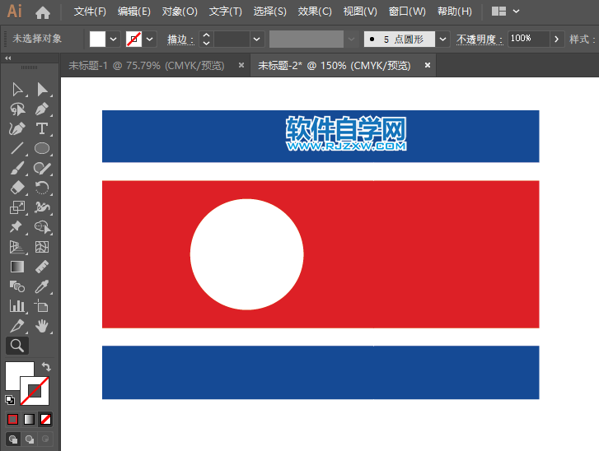Image resolution: width=599 pixels, height=451 pixels.
Task: Pick the Eyedropper tool
Action: 42,286
